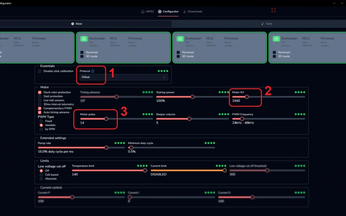Choose Cell based low voltage cut off
The image size is (346, 216).
point(41,175)
